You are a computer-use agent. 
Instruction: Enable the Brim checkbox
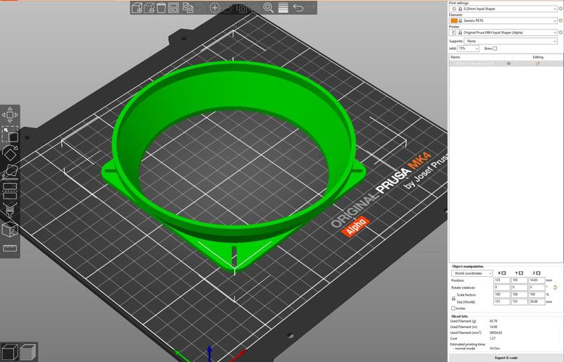click(x=495, y=49)
